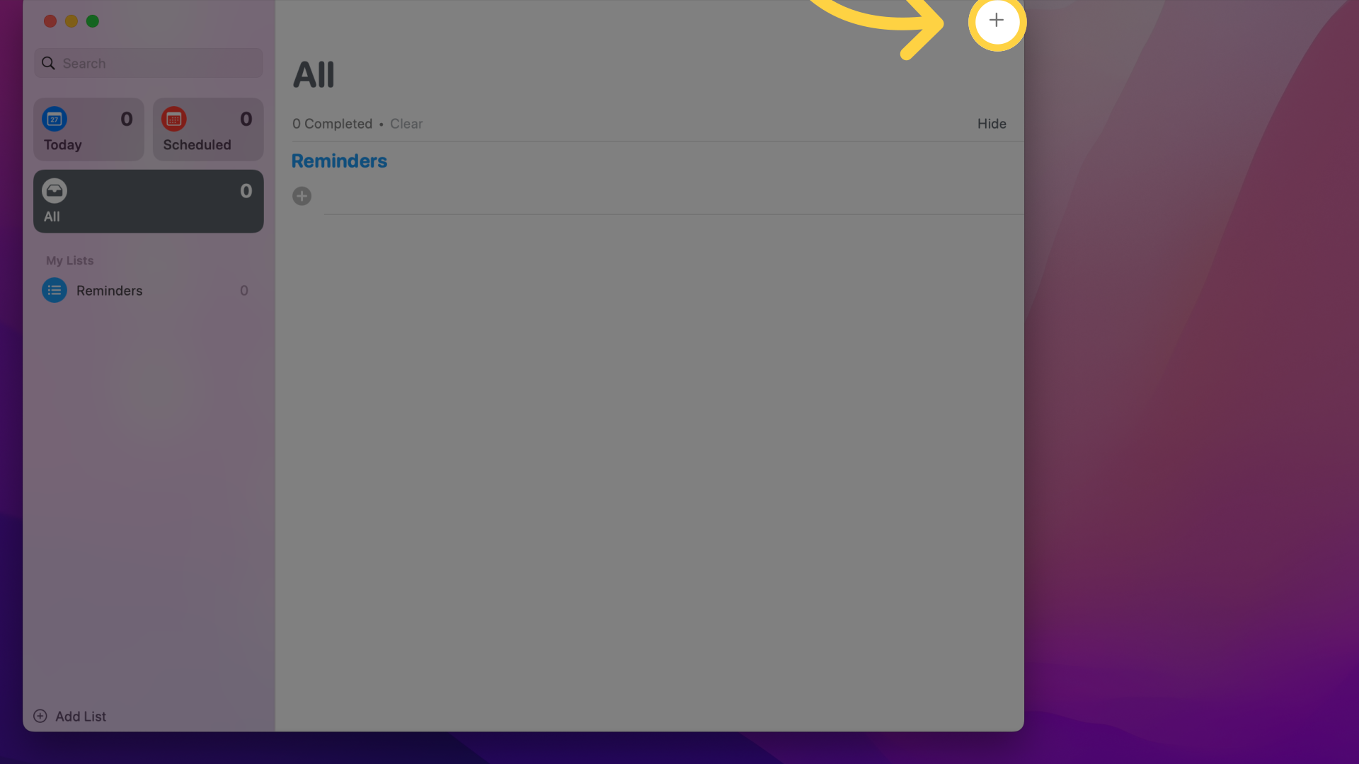This screenshot has width=1359, height=764.
Task: Expand the Reminders list group
Action: click(x=338, y=161)
